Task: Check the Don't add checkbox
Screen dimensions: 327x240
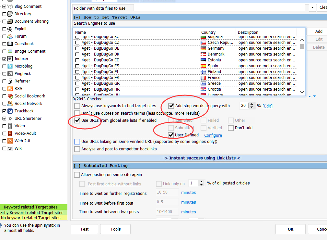Action: (231, 128)
